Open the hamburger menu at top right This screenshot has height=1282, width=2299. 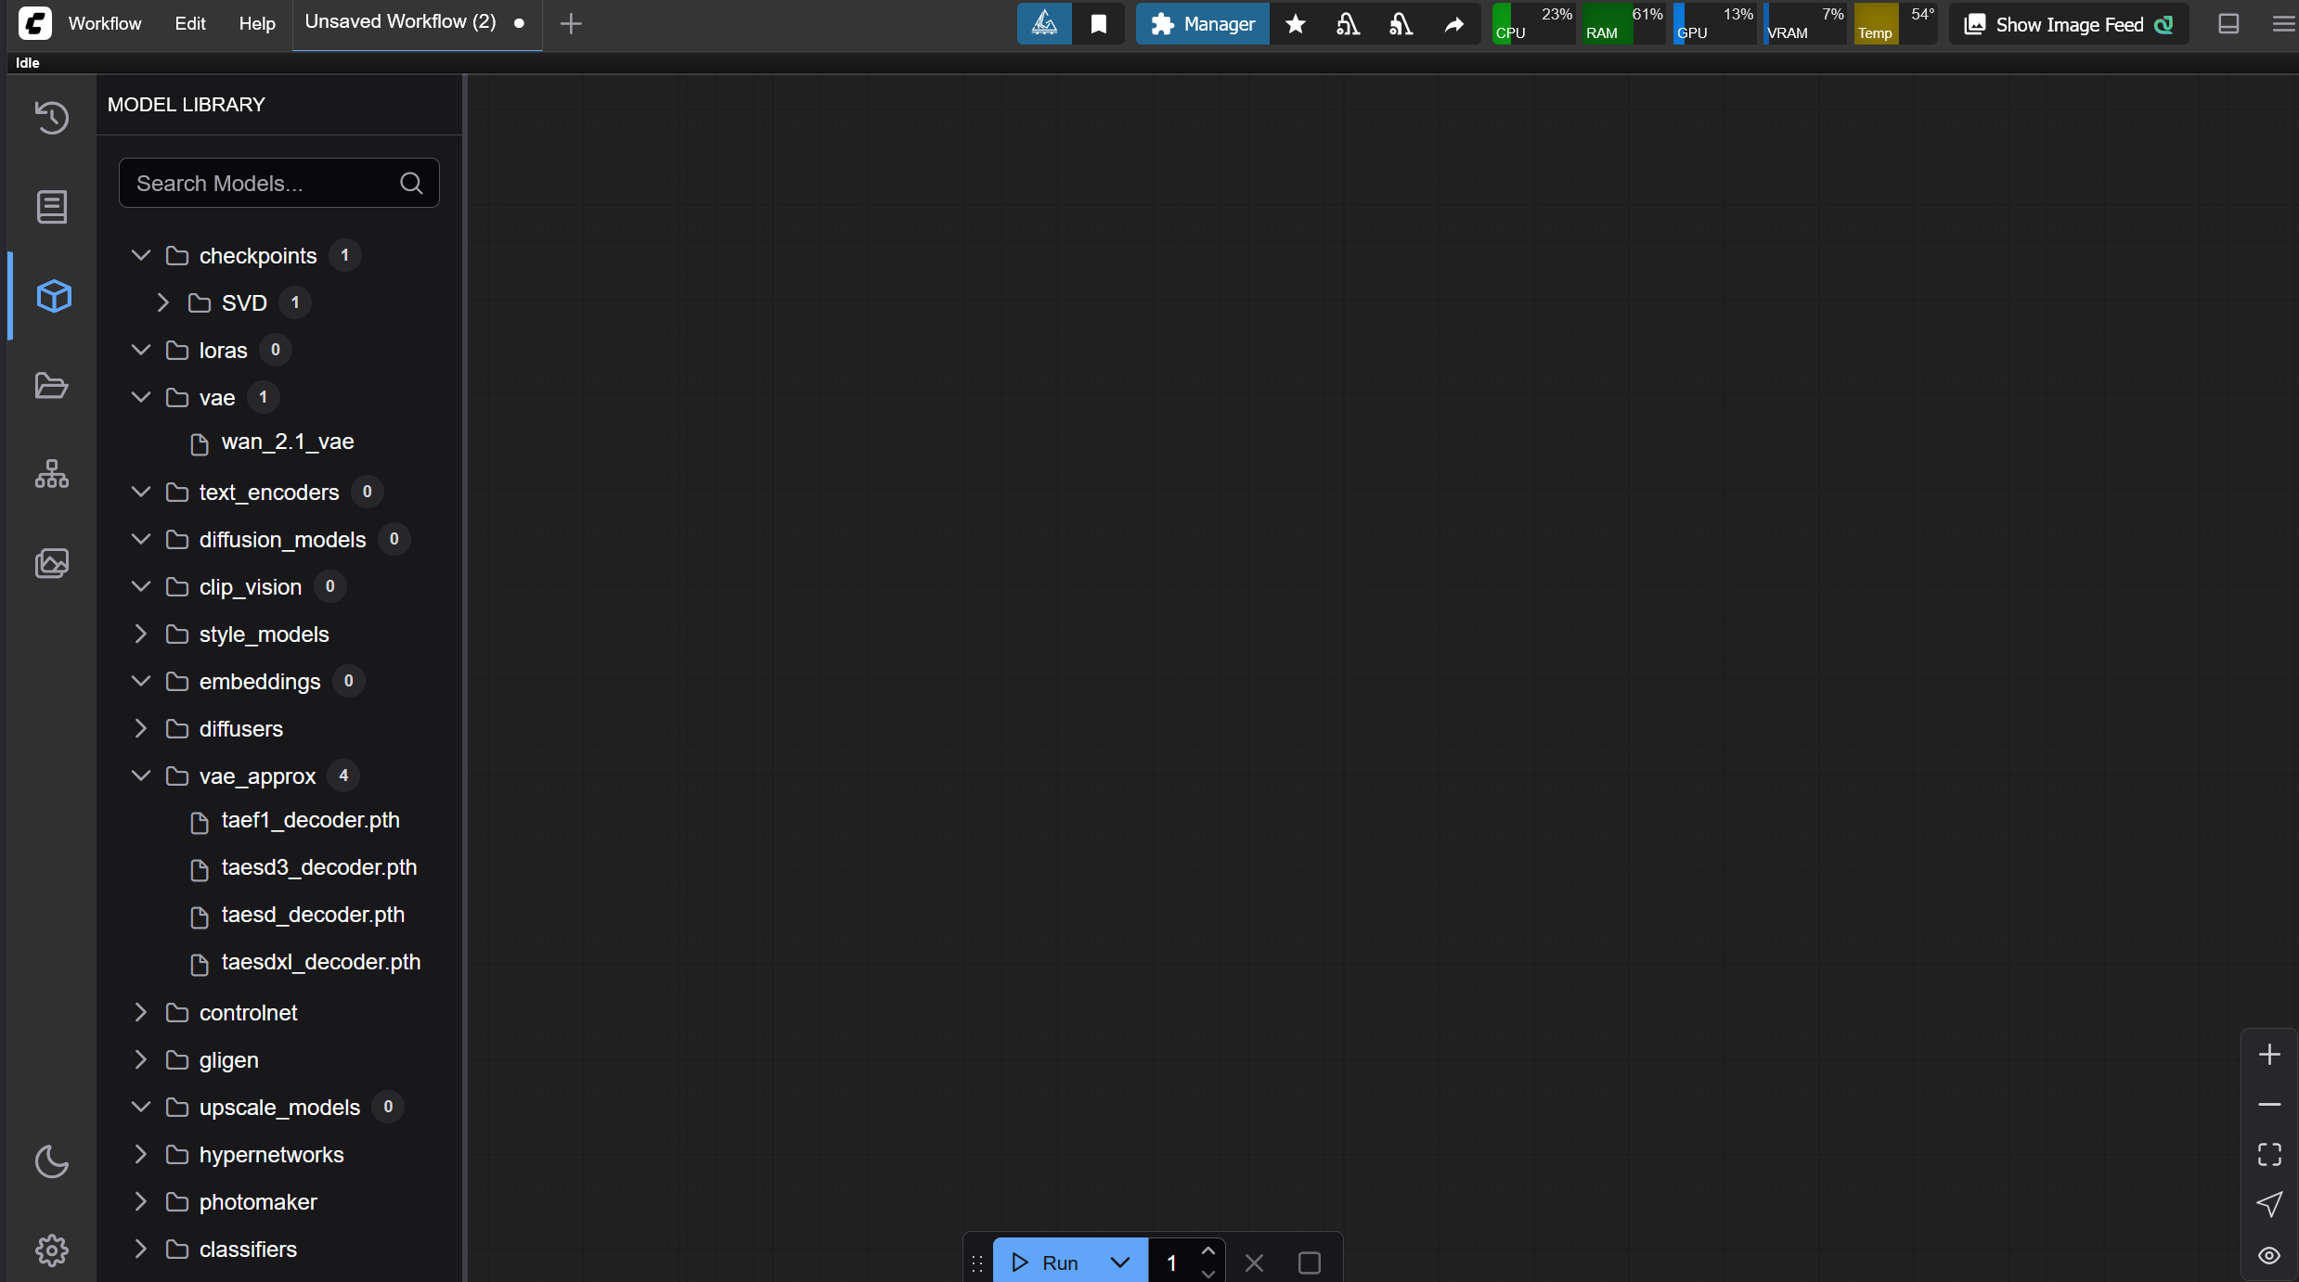(2283, 24)
